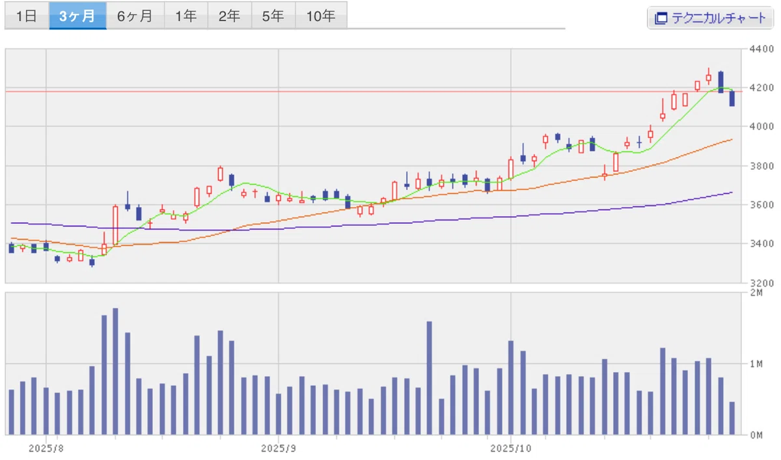The width and height of the screenshot is (781, 460).
Task: Click the window icon on テクニカルチャート button
Action: [x=661, y=18]
